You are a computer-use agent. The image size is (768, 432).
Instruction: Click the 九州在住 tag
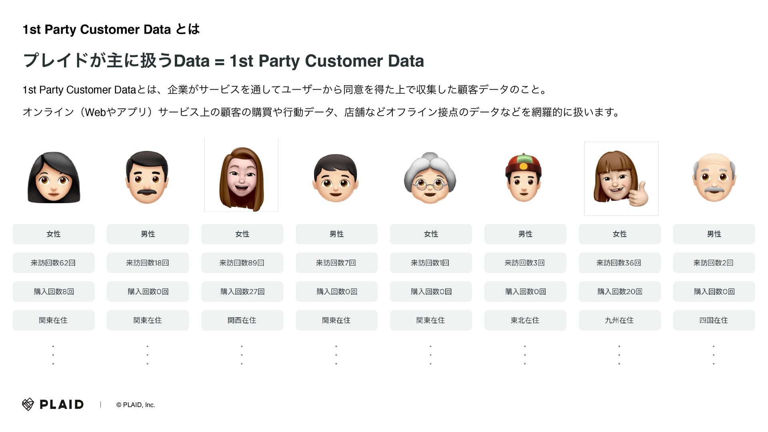pyautogui.click(x=620, y=320)
